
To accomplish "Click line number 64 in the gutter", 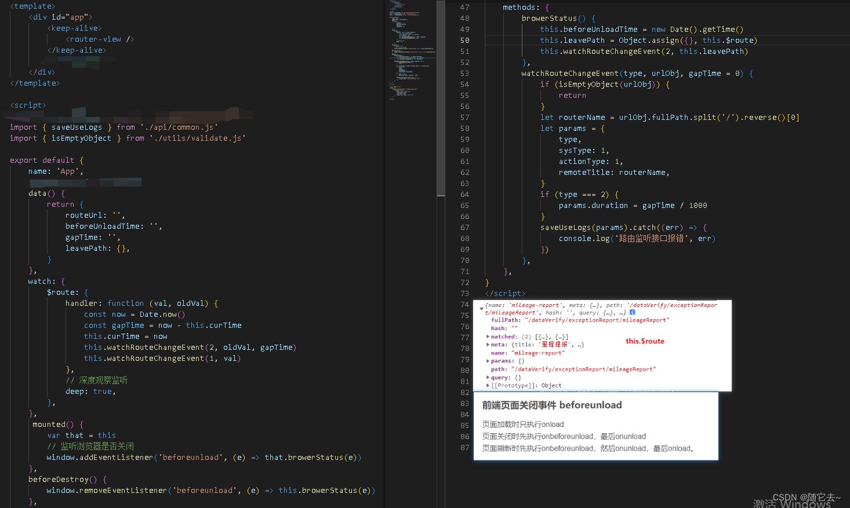I will coord(465,195).
